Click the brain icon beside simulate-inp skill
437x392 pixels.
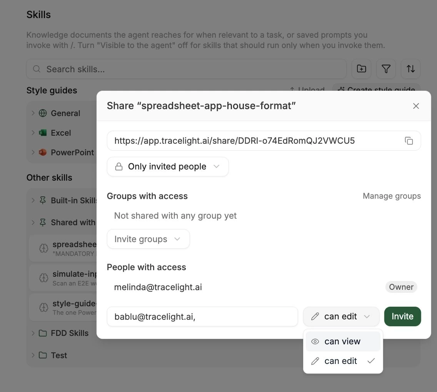[44, 277]
